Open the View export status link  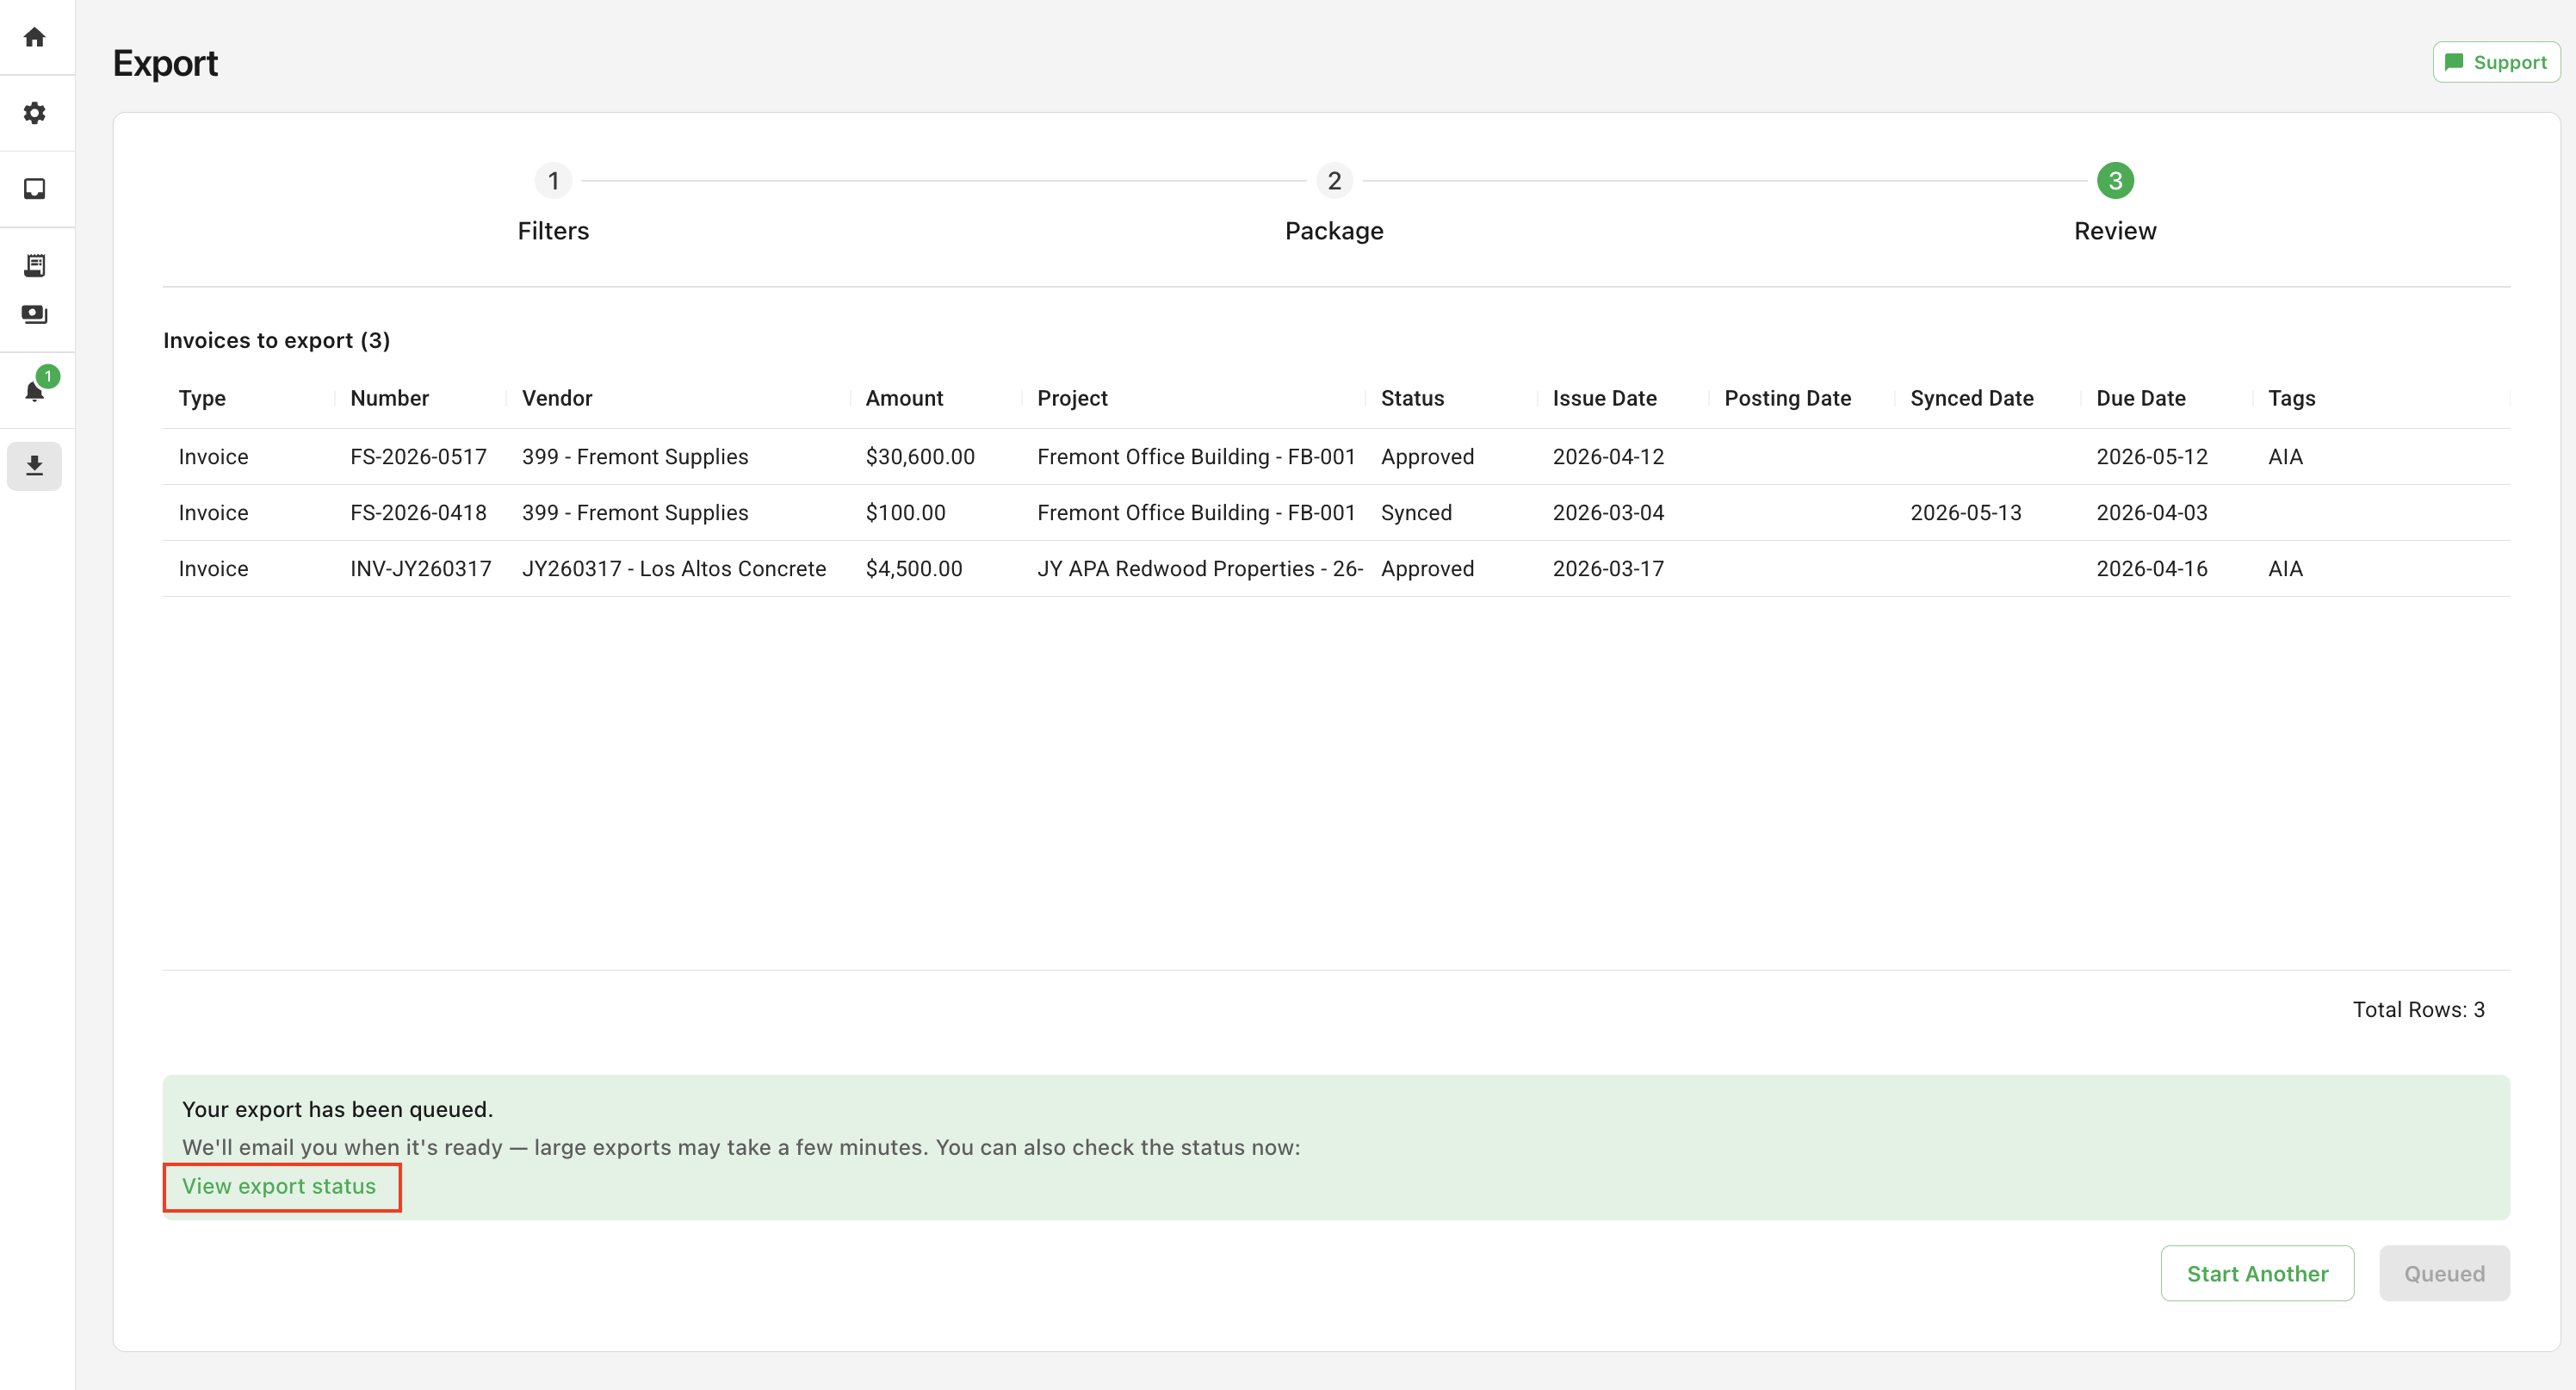(279, 1186)
